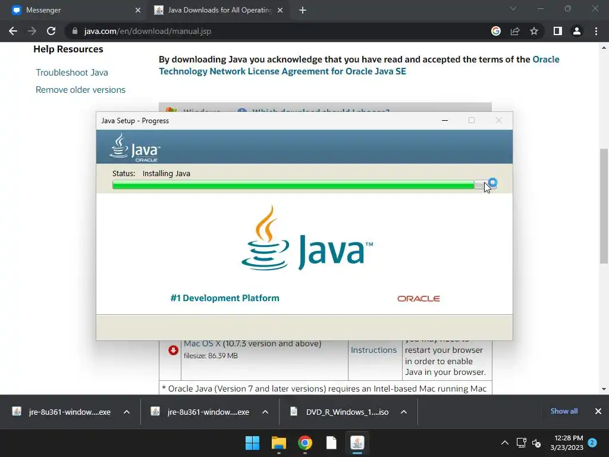Open the Mac OS X Instructions link

click(x=373, y=350)
